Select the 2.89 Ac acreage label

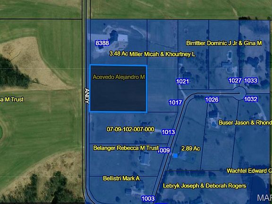(x=190, y=148)
